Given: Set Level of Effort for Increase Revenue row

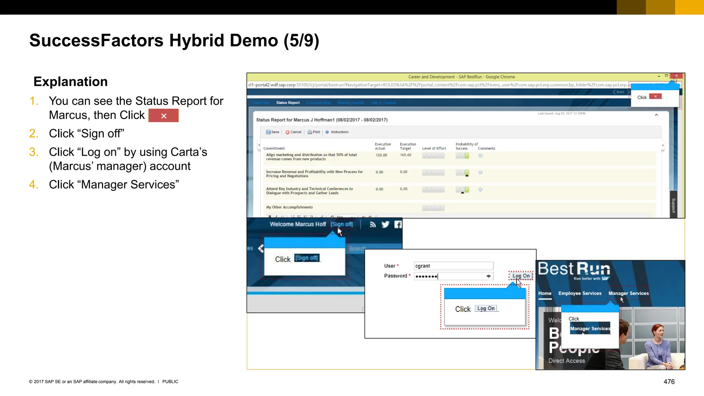Looking at the screenshot, I should point(433,173).
